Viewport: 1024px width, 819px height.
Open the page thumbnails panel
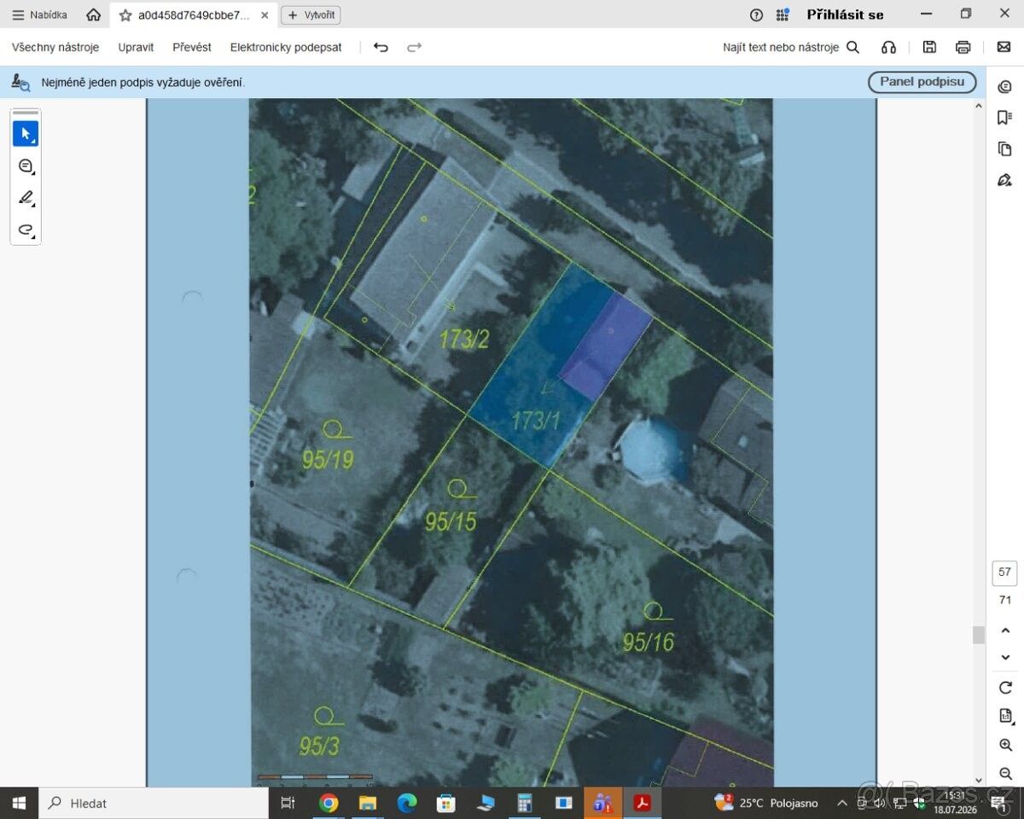(1005, 148)
